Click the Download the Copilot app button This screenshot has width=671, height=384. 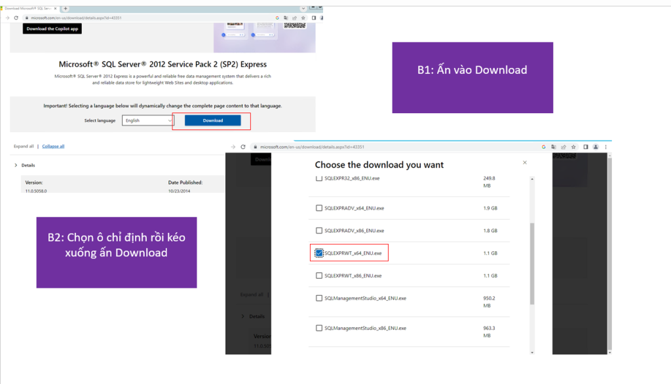(x=52, y=29)
